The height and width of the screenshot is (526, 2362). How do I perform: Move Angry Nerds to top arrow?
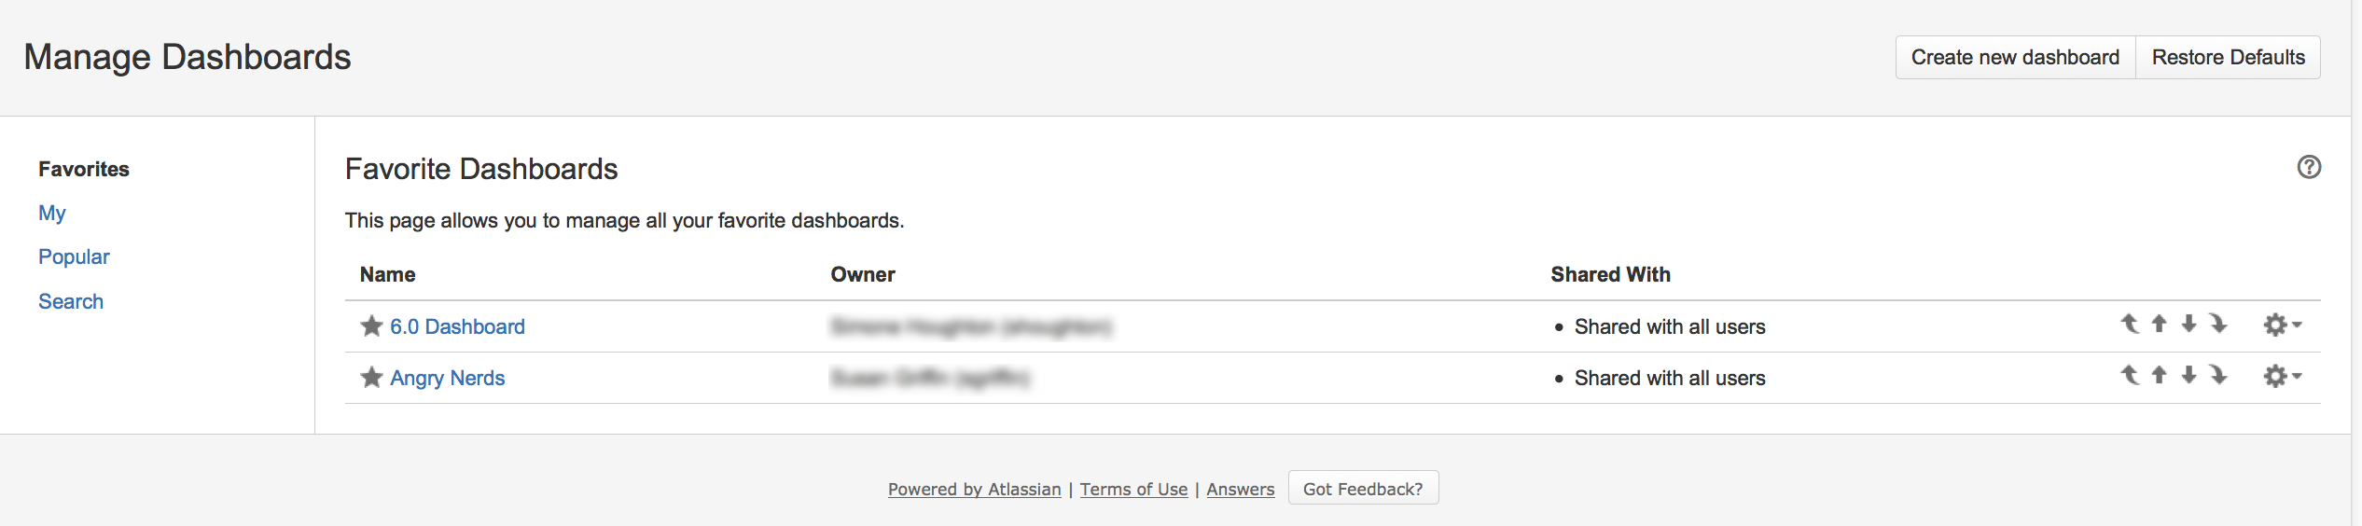pyautogui.click(x=2130, y=375)
